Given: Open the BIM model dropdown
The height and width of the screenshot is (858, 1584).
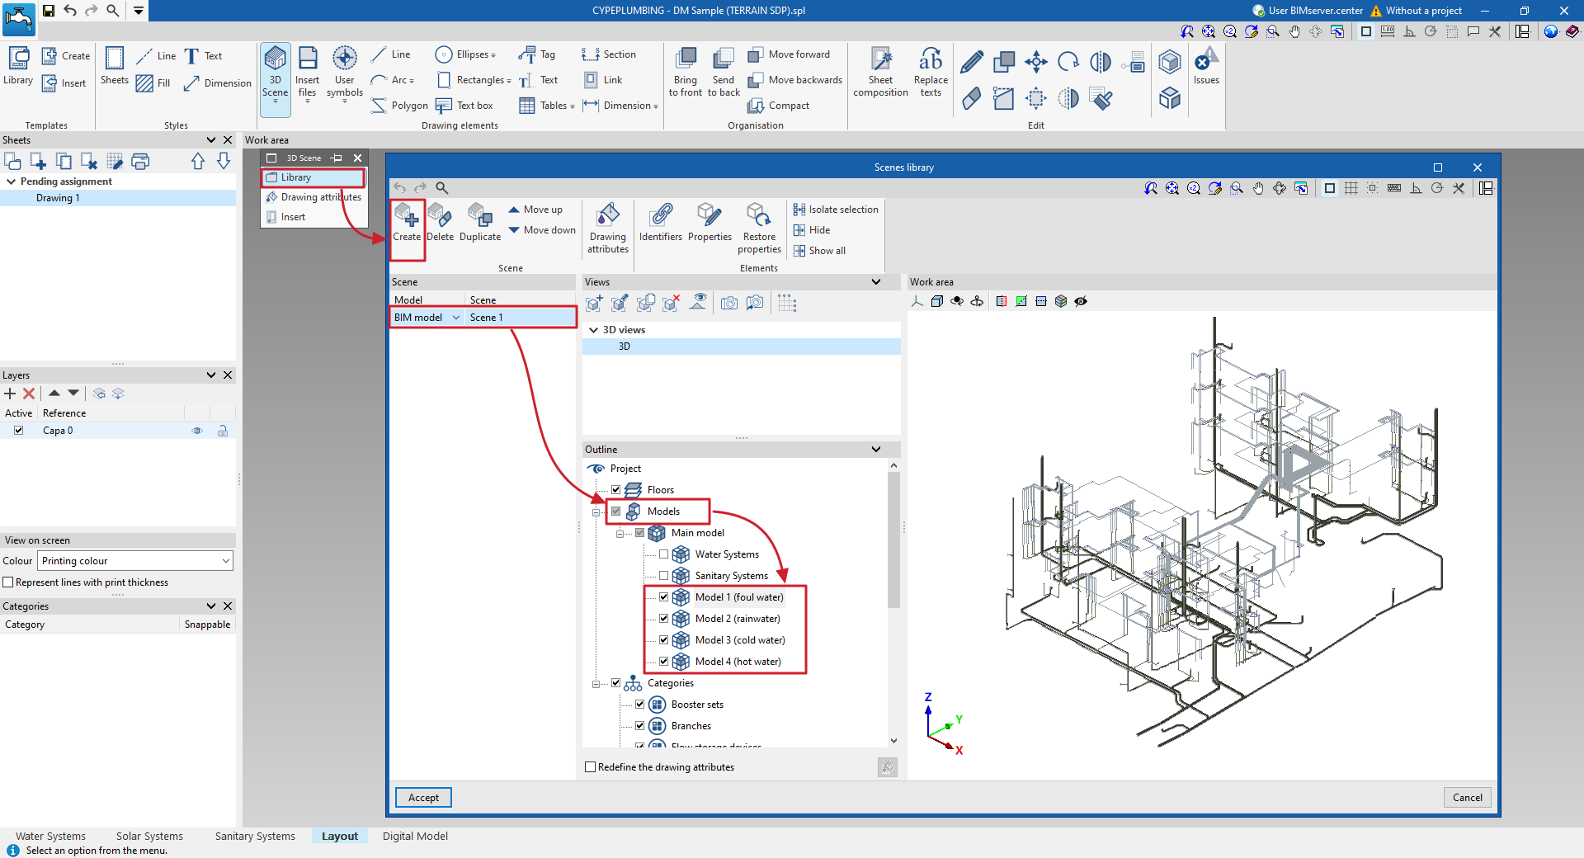Looking at the screenshot, I should [455, 318].
